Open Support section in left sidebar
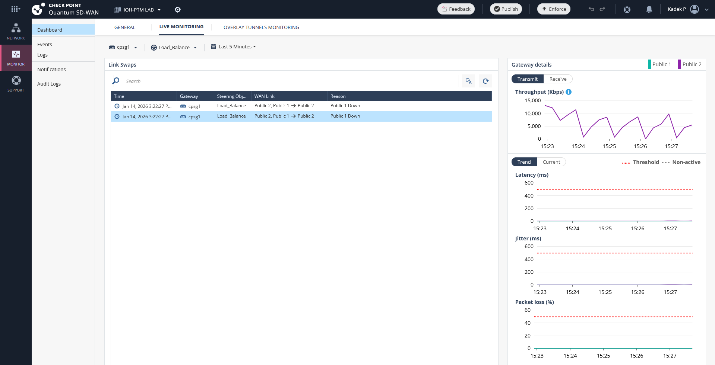 tap(16, 84)
